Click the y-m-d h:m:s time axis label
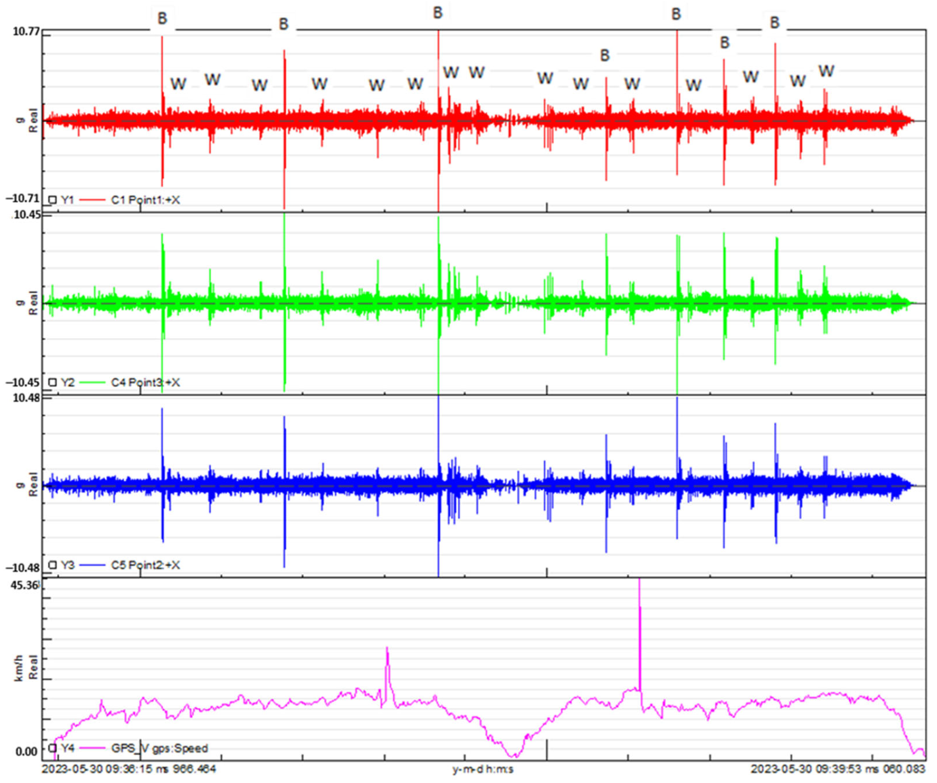Image resolution: width=937 pixels, height=783 pixels. (483, 770)
